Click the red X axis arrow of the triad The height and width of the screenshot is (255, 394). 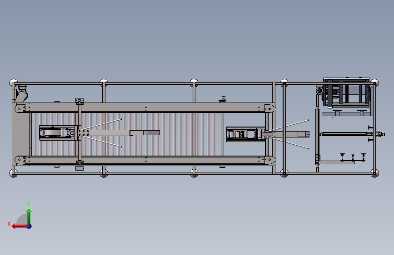point(20,226)
